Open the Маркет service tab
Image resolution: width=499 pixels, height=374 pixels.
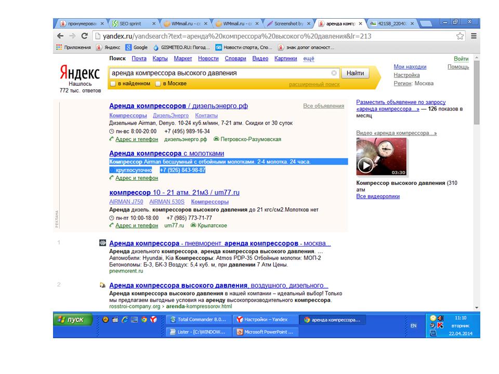(x=183, y=59)
